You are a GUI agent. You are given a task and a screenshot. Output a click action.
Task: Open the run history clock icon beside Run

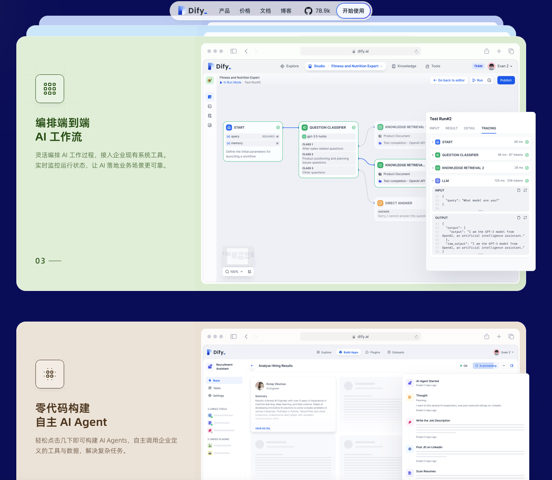tap(489, 80)
